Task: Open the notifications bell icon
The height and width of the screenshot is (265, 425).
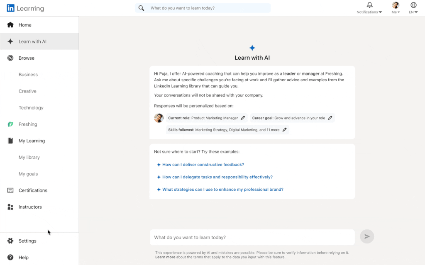Action: point(369,5)
